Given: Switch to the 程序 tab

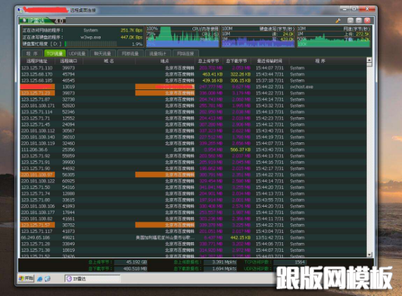Looking at the screenshot, I should 32,53.
